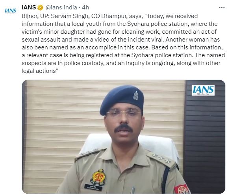Open the three-dot more options menu
Image resolution: width=228 pixels, height=196 pixels.
point(222,8)
